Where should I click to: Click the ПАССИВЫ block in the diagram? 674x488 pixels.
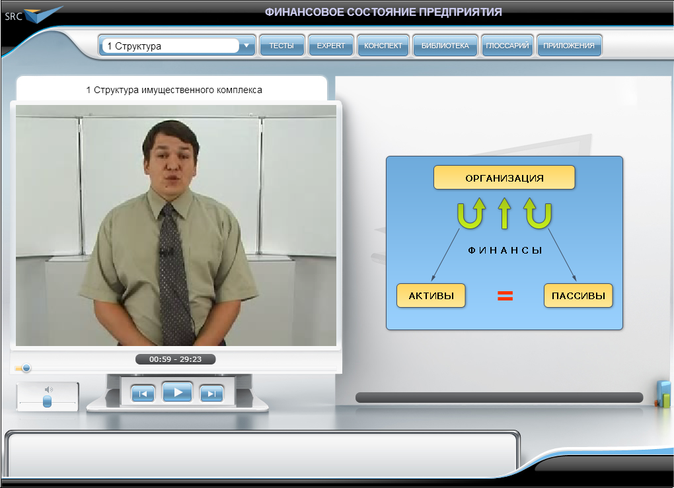(x=578, y=296)
